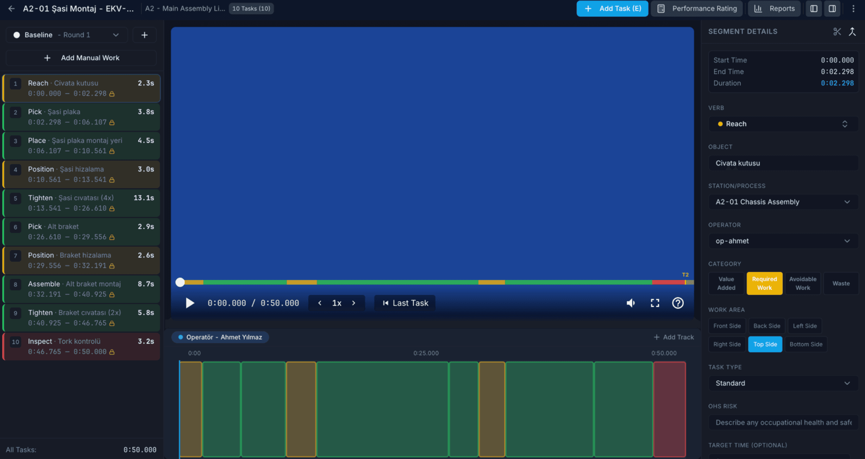
Task: Open the Reports panel
Action: 774,8
